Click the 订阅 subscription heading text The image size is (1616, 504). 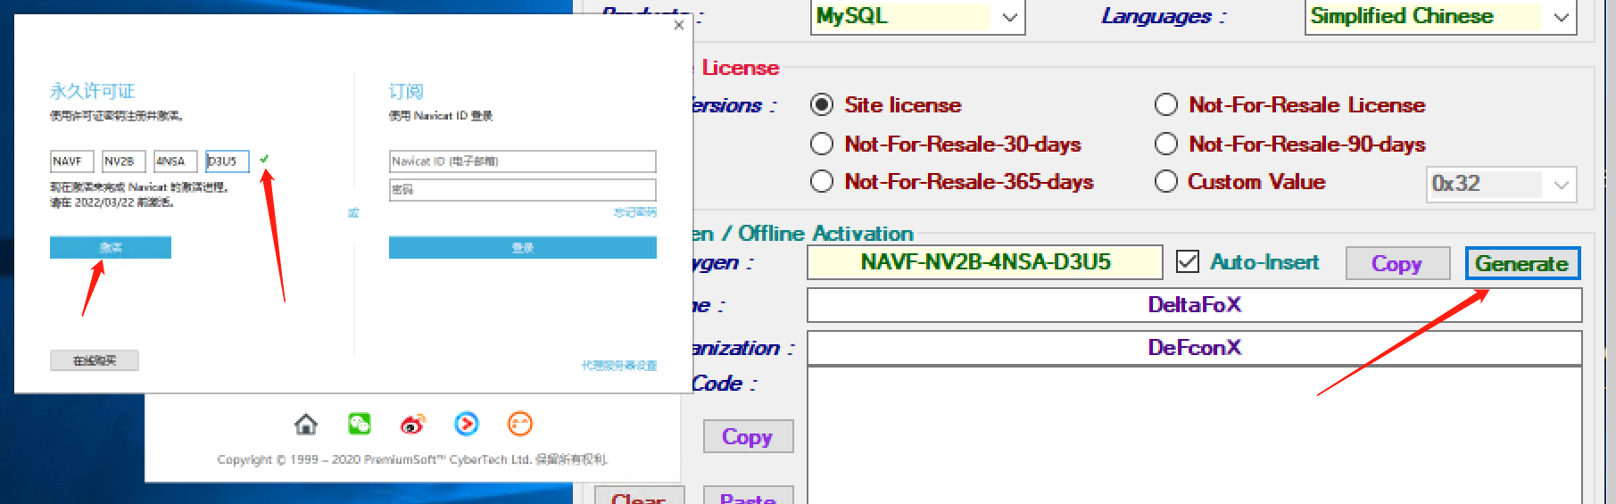[406, 91]
